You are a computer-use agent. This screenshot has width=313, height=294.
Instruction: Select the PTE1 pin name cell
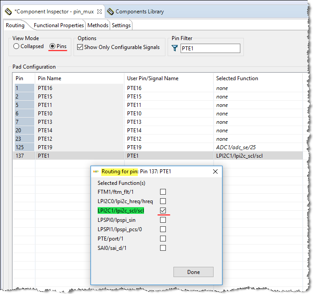coord(80,156)
